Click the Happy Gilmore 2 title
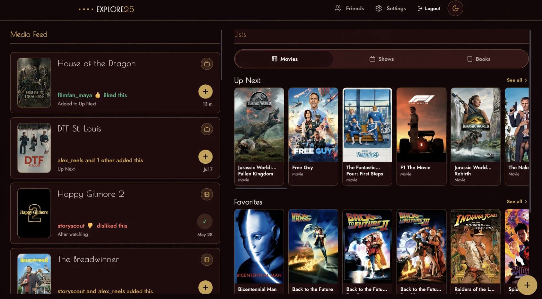 91,194
